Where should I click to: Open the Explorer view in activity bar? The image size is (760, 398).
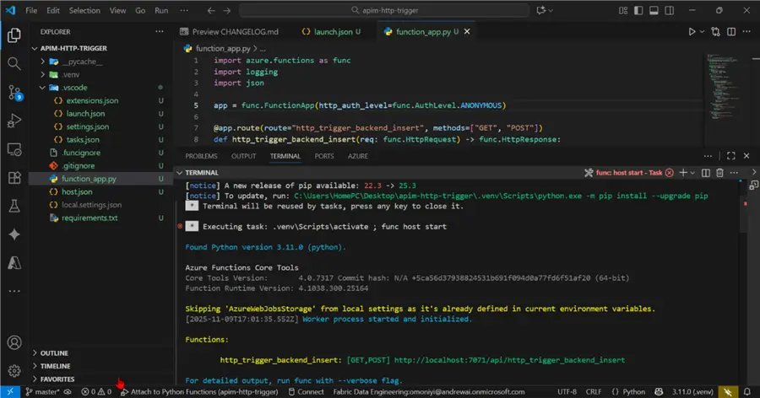[14, 35]
